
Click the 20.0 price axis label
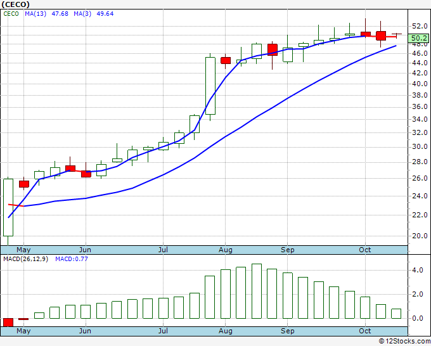[417, 236]
